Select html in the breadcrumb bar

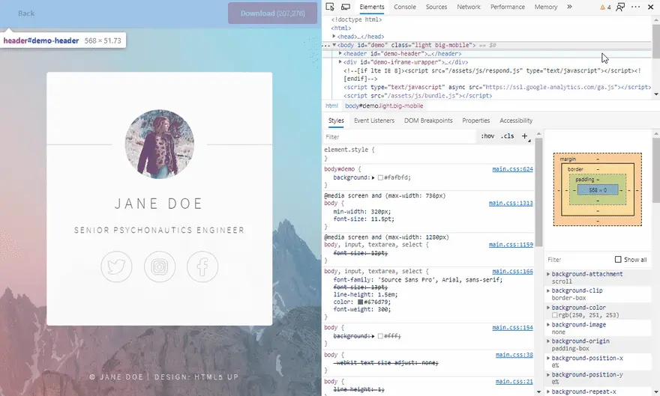tap(331, 106)
